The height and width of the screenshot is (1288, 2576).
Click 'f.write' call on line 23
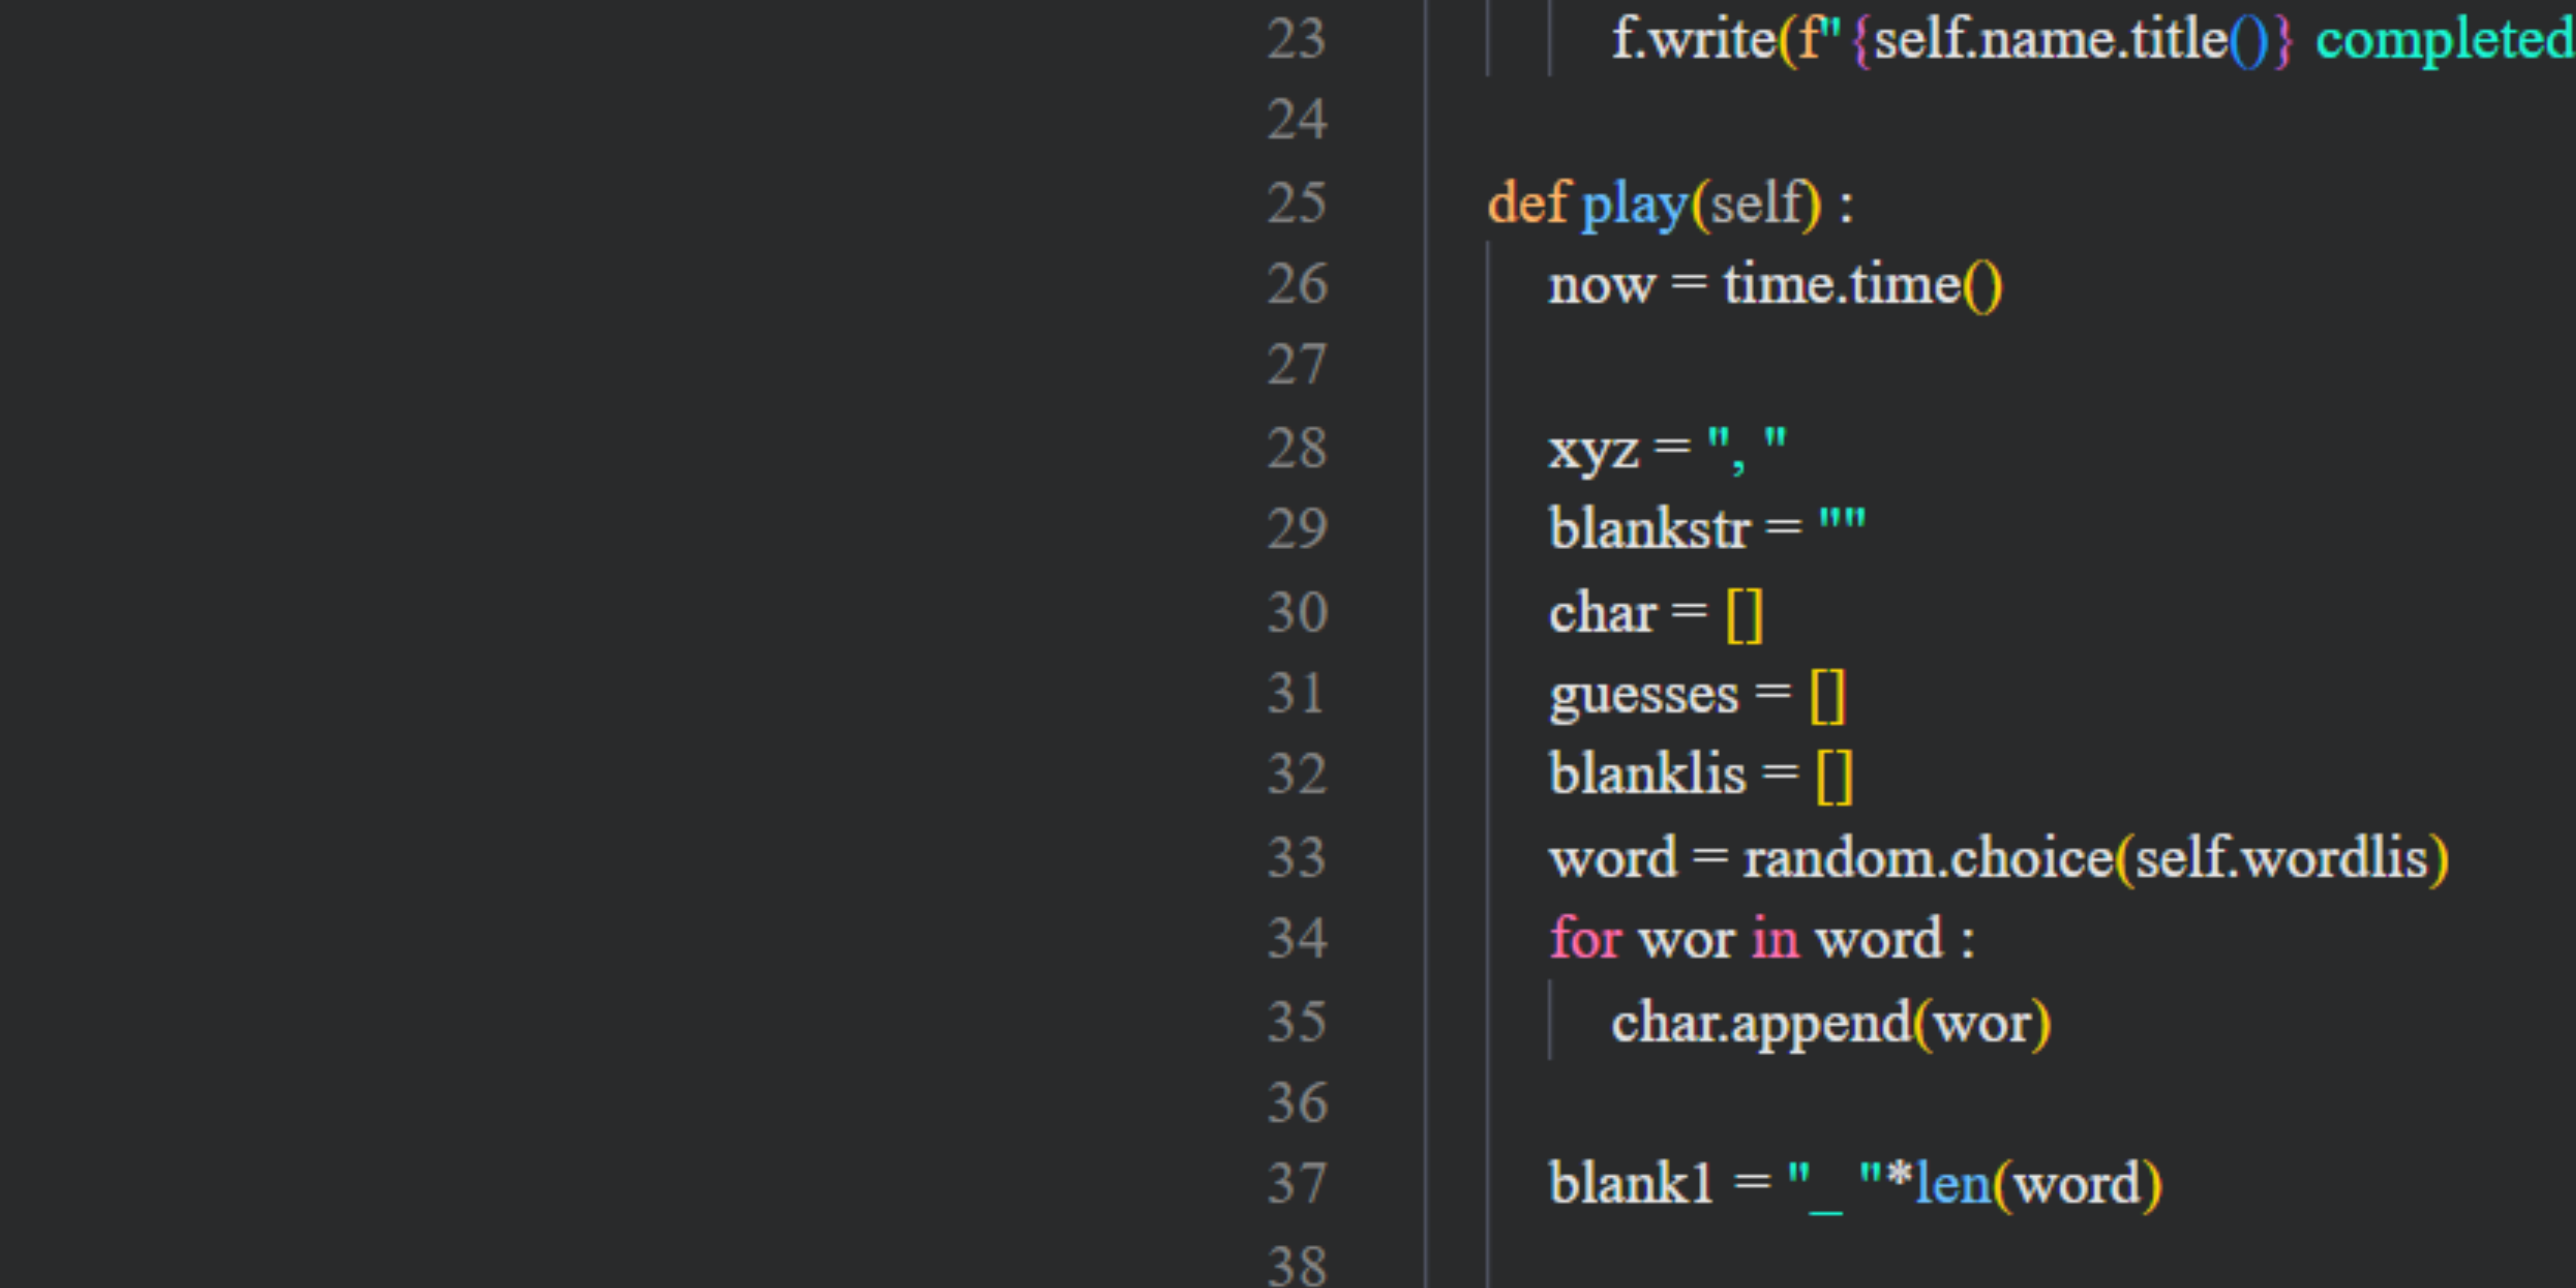point(1692,40)
